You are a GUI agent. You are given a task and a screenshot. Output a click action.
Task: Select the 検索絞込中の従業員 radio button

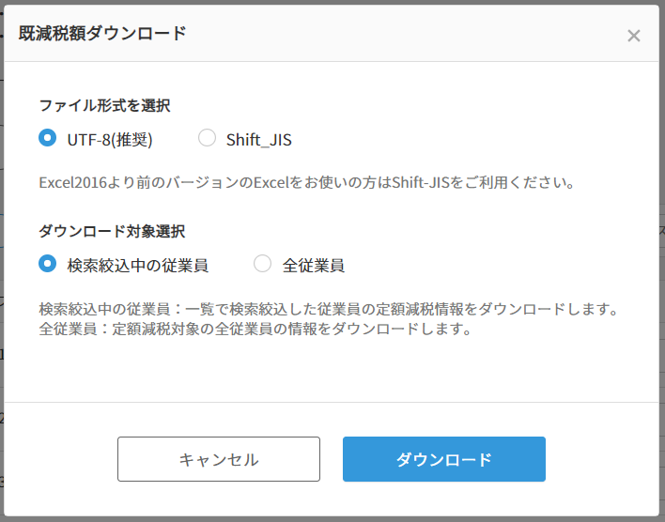pyautogui.click(x=48, y=264)
